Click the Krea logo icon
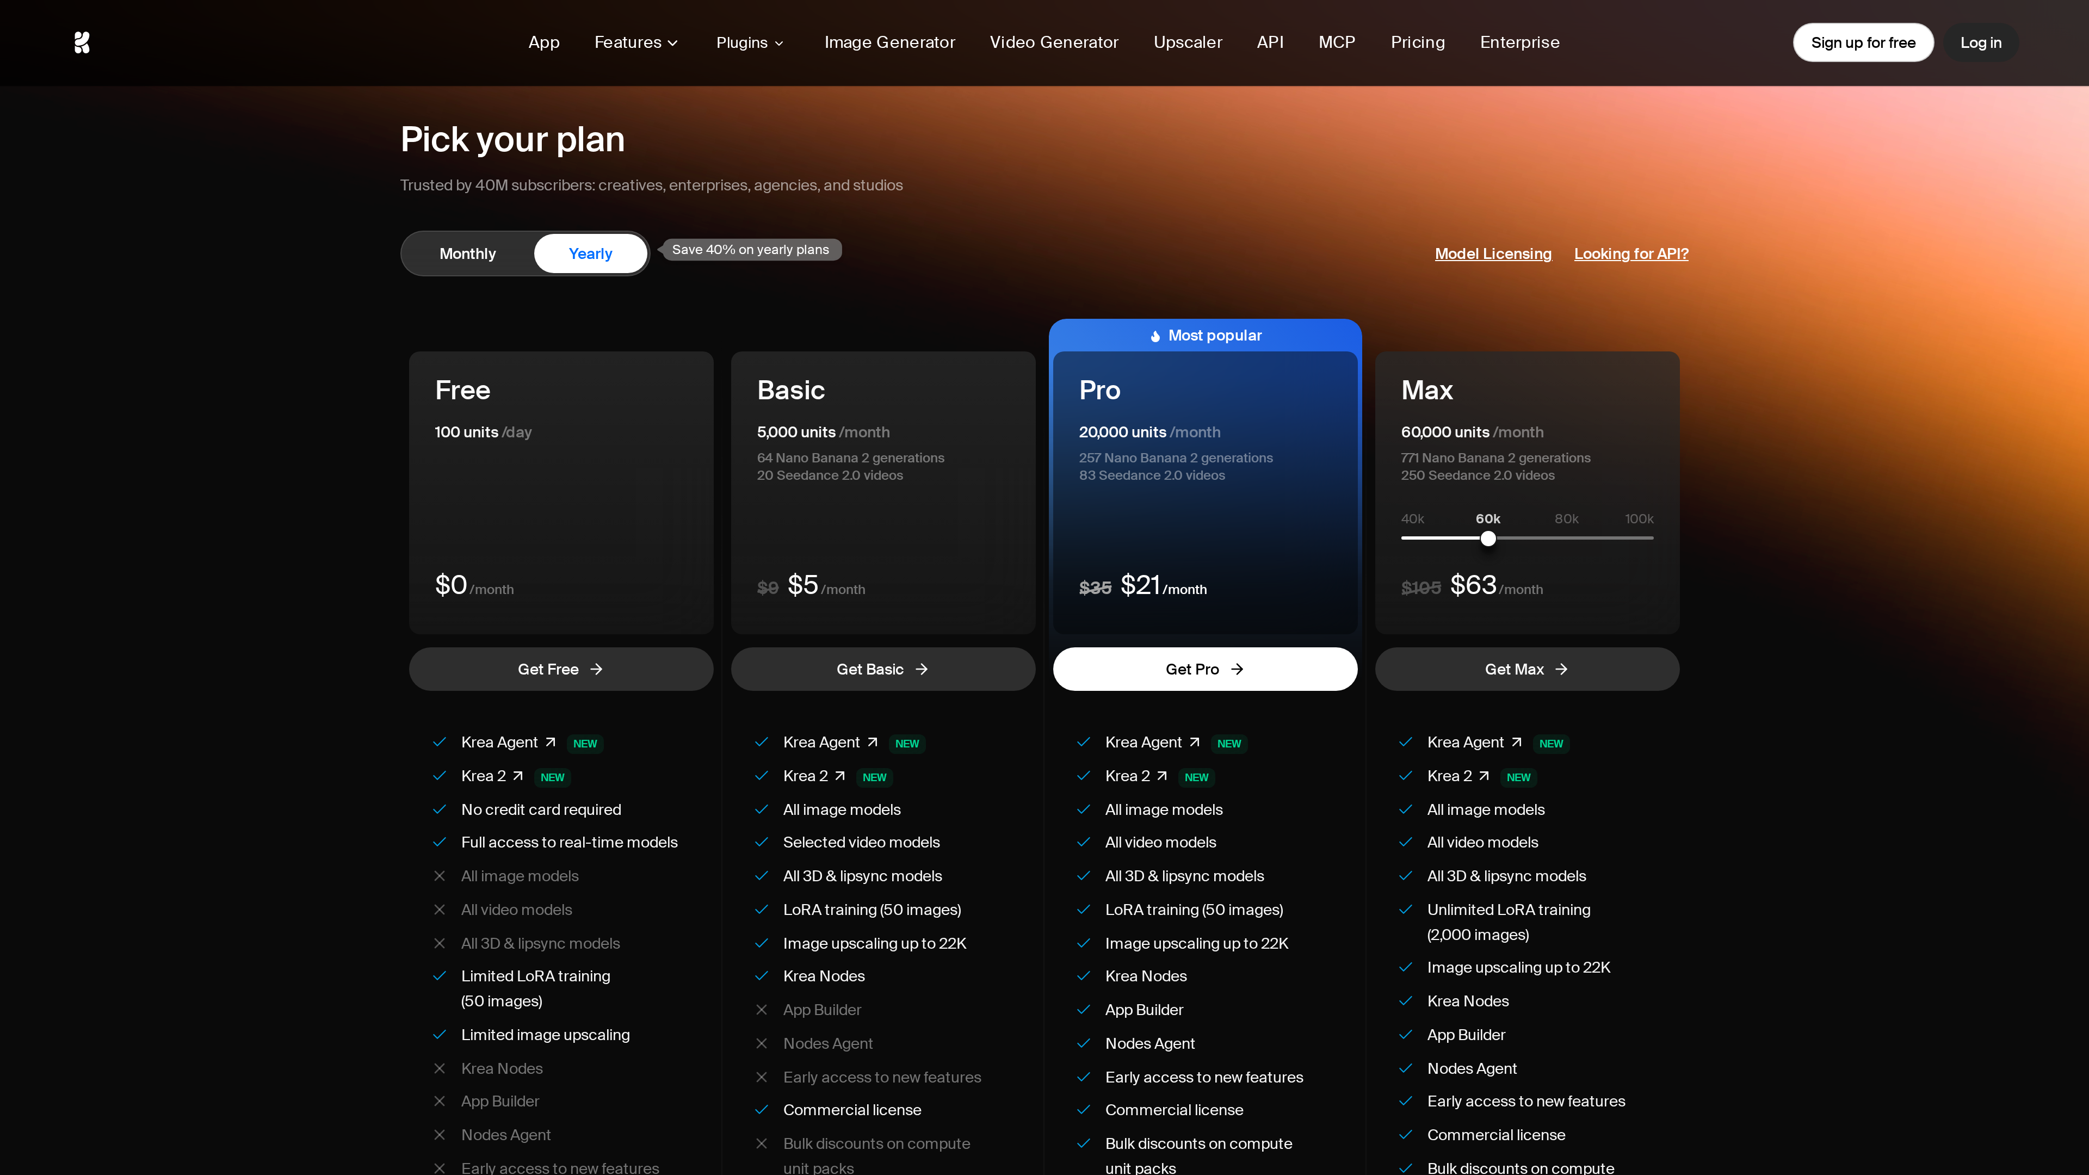The image size is (2089, 1175). click(x=82, y=42)
